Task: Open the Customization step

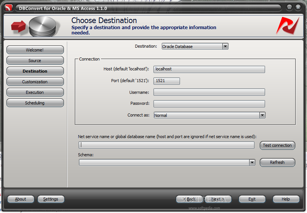Action: [35, 82]
